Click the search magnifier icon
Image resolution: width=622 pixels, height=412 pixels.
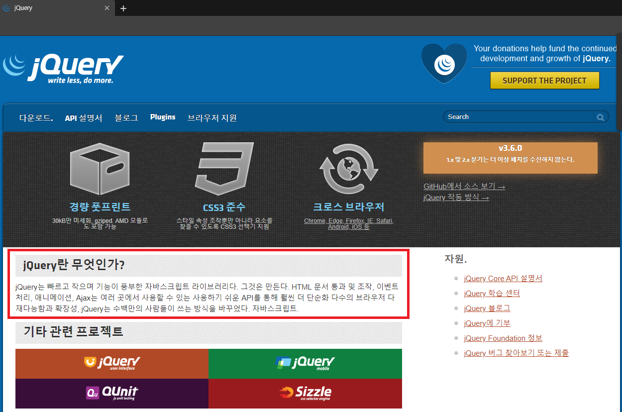tap(600, 116)
